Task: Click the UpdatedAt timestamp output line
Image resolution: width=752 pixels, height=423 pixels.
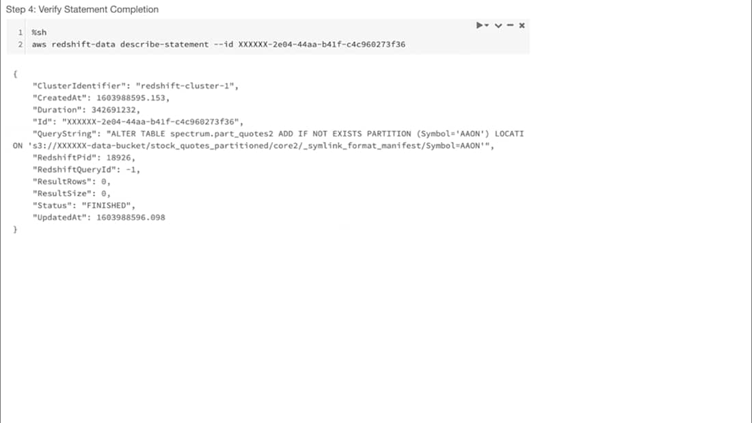Action: 99,217
